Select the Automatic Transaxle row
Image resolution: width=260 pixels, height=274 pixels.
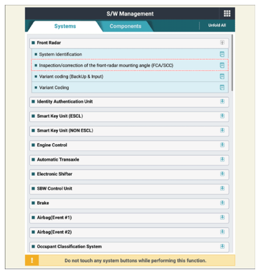pyautogui.click(x=129, y=160)
